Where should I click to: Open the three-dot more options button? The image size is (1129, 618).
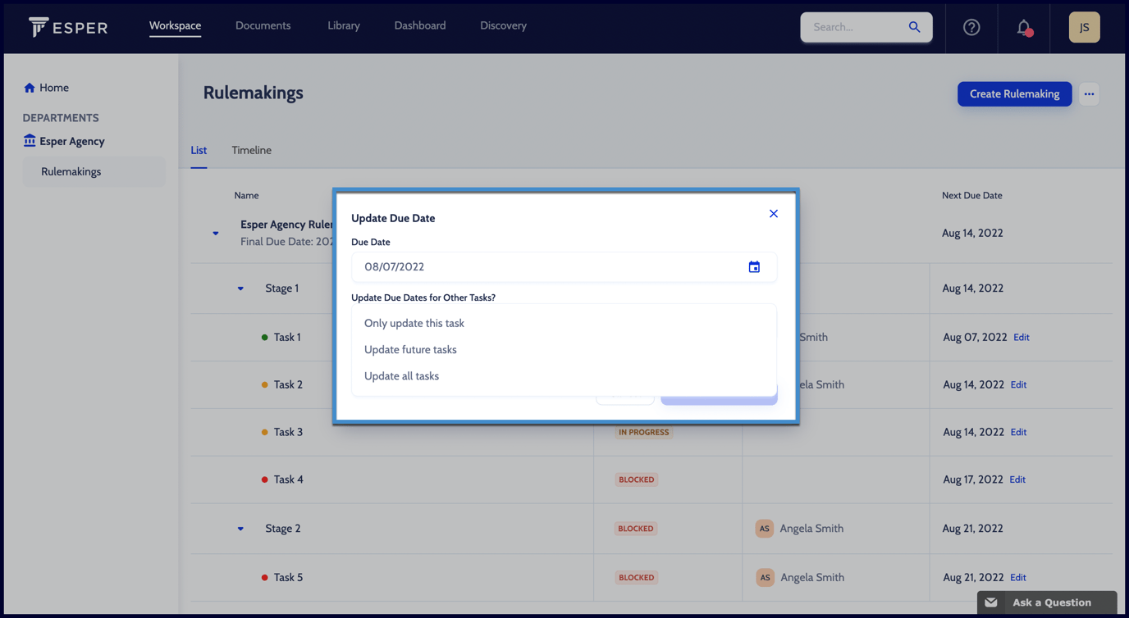click(1089, 94)
